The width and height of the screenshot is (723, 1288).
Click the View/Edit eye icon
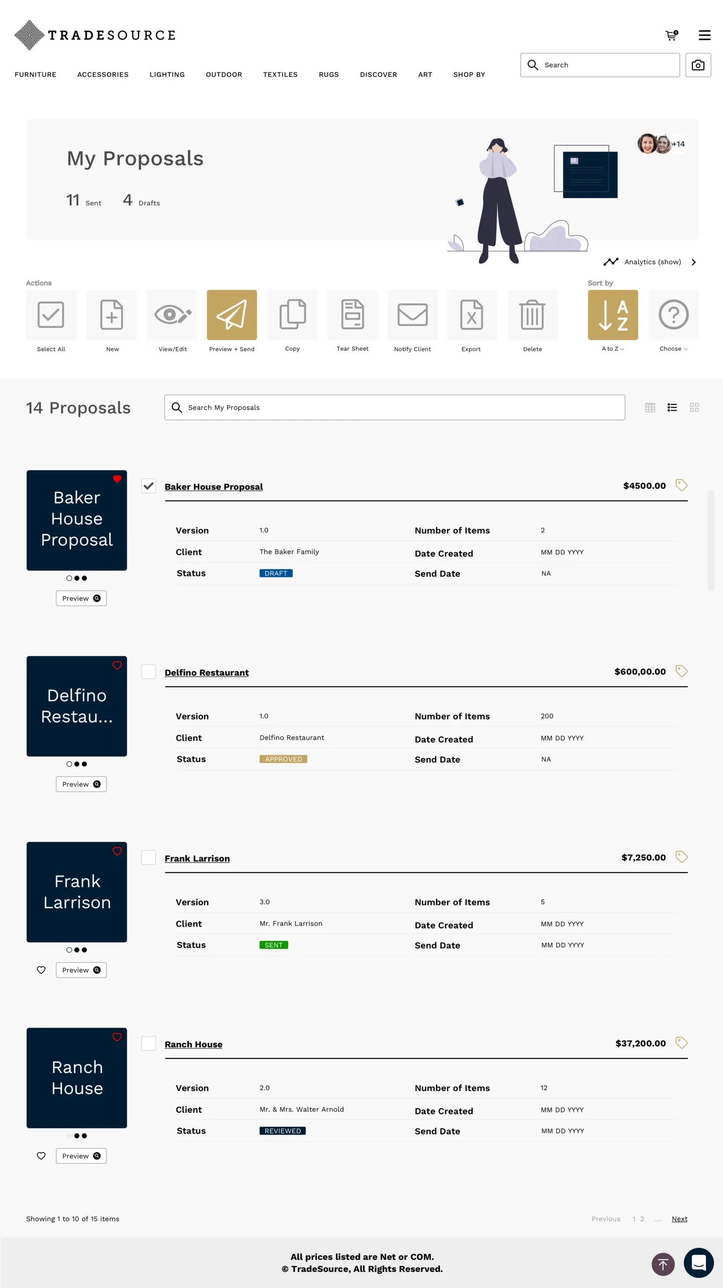tap(172, 315)
